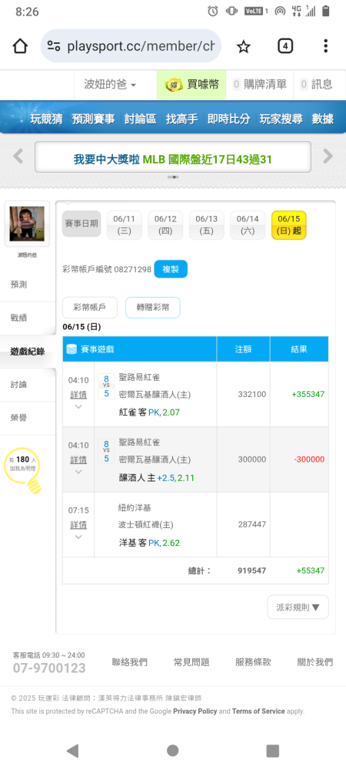
Task: Click the 複製 account number button
Action: pyautogui.click(x=171, y=269)
